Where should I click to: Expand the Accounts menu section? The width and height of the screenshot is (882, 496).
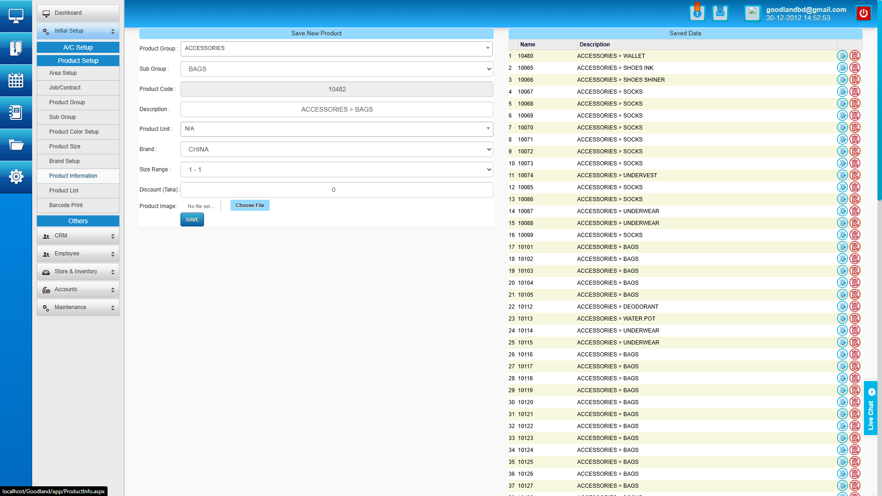[x=78, y=289]
